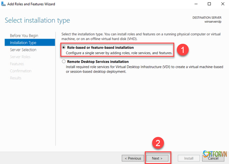
Task: Jump to the Confirmation step
Action: (21, 71)
